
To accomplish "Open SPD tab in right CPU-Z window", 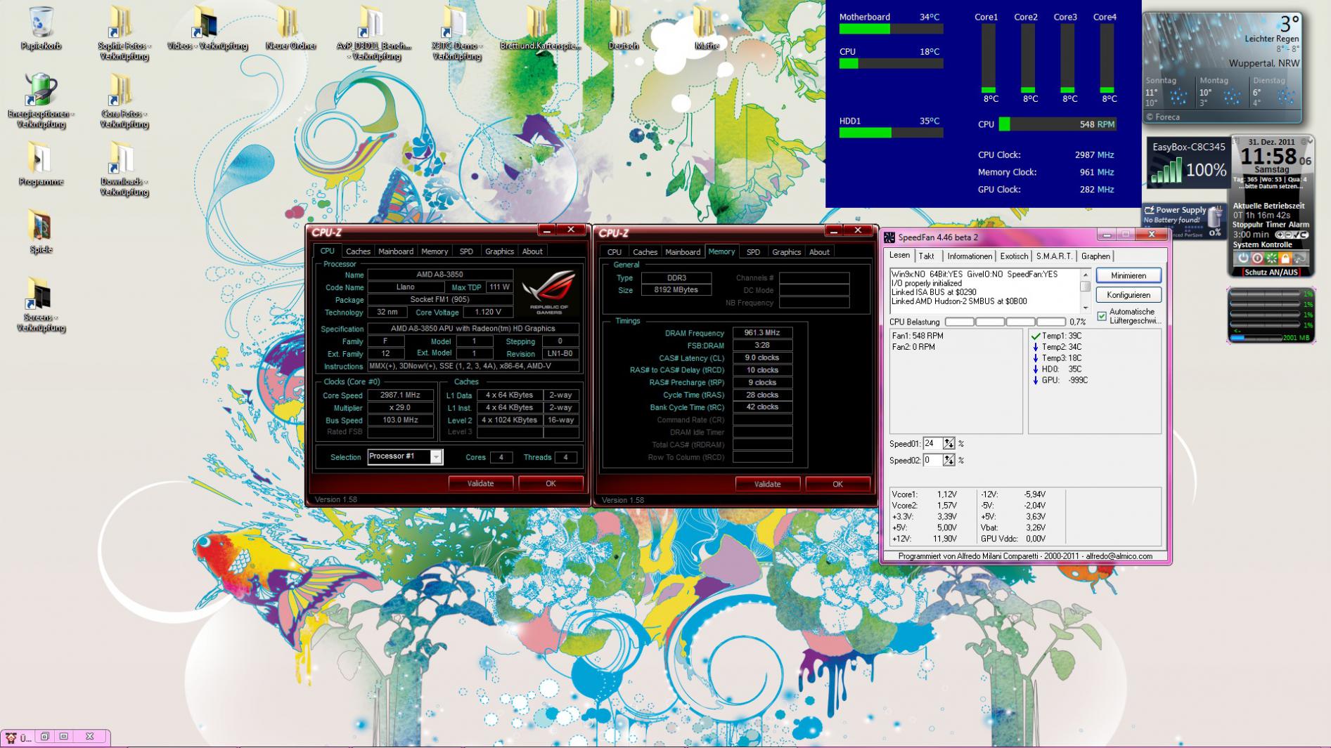I will [x=753, y=251].
